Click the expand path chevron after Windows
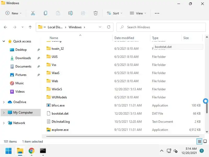Image resolution: width=209 pixels, height=157 pixels. pos(84,27)
